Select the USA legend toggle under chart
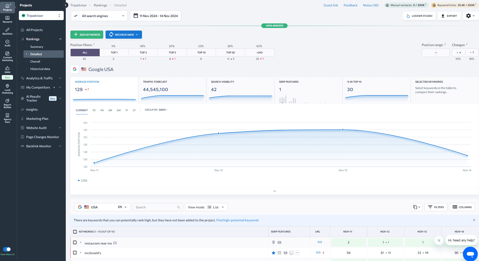 click(x=83, y=180)
